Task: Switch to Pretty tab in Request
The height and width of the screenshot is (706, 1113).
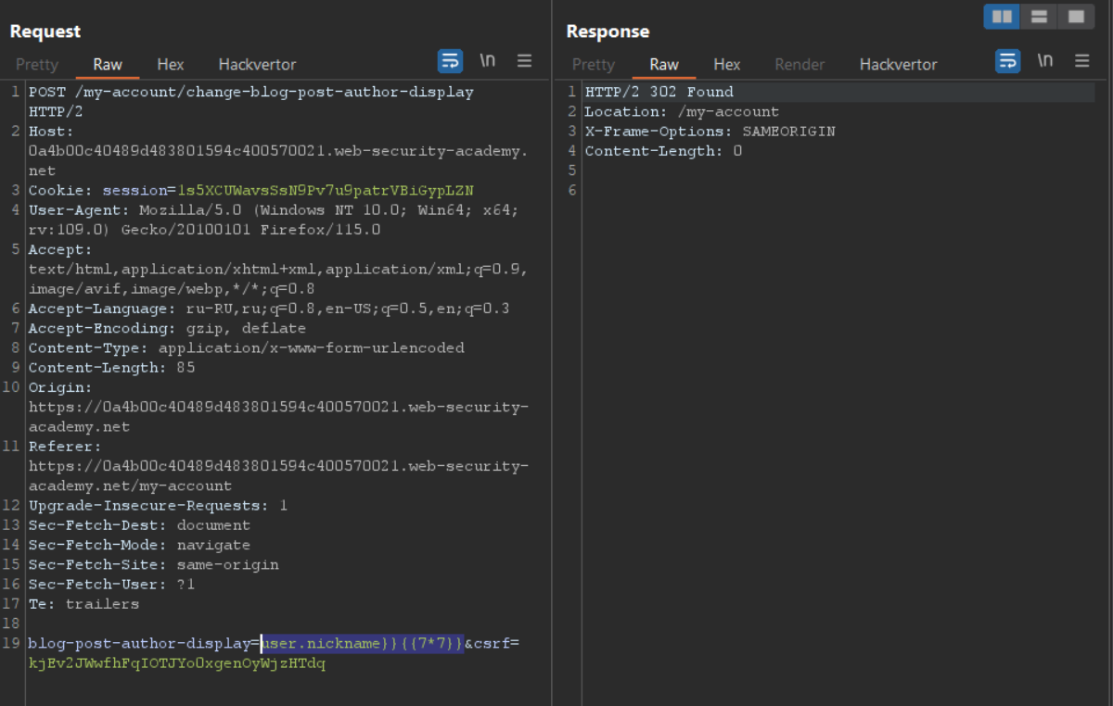Action: [x=37, y=64]
